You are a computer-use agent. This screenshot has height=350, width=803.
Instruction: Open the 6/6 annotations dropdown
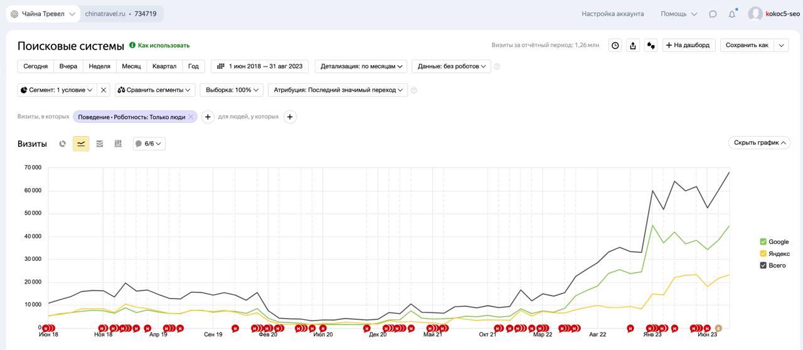click(x=149, y=144)
